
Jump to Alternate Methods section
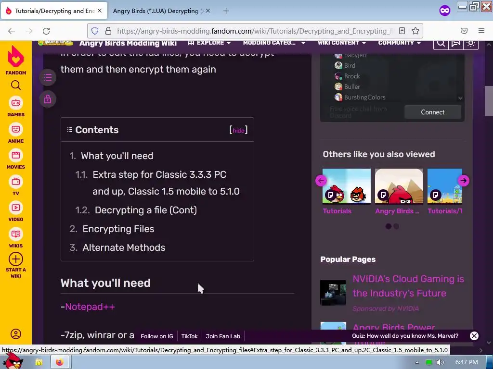(124, 247)
